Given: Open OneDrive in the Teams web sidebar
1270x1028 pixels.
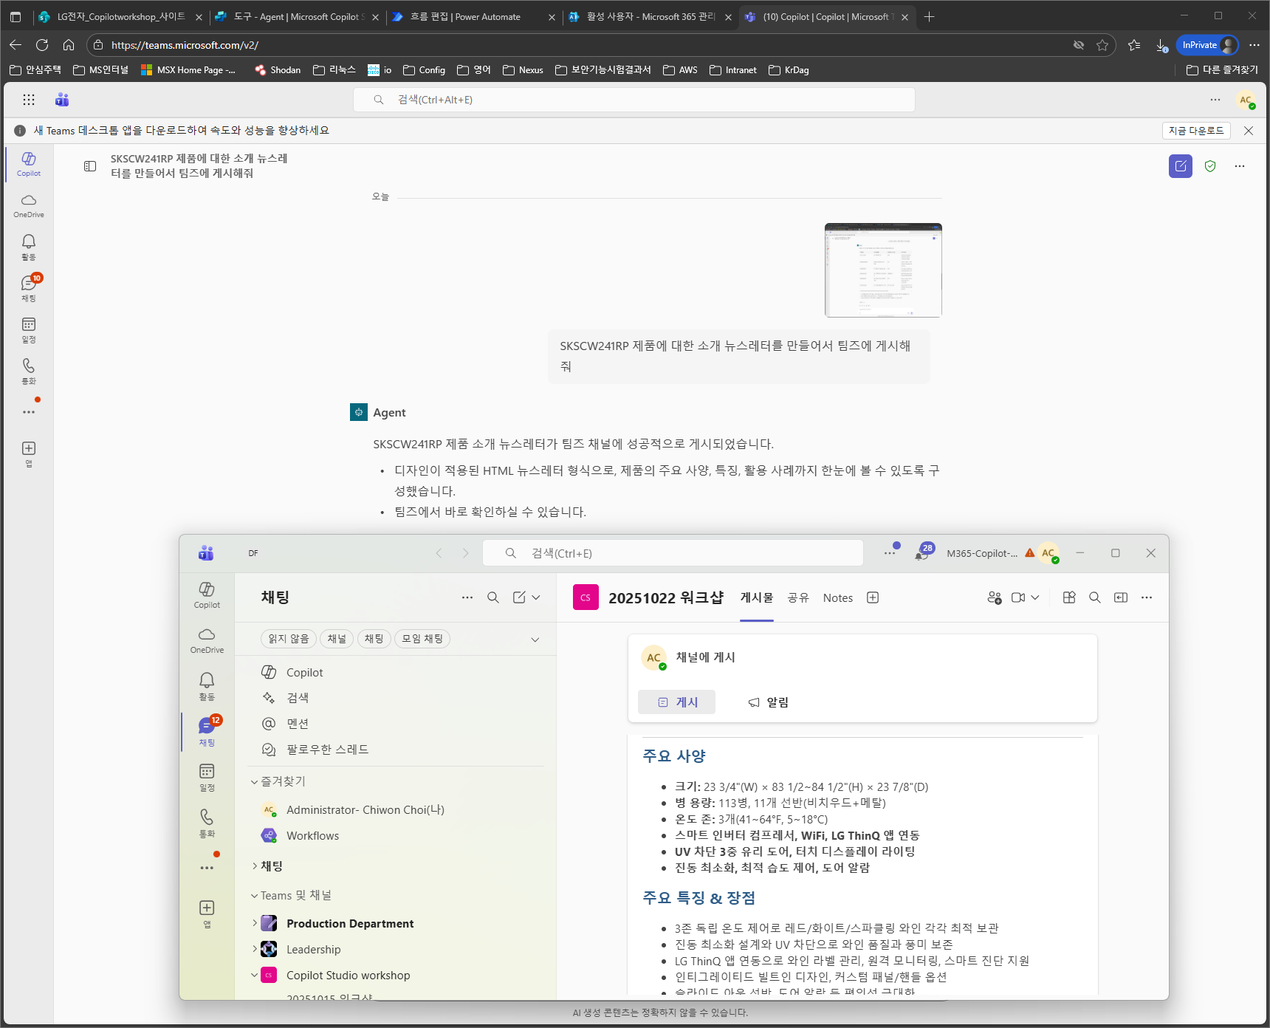Looking at the screenshot, I should coord(29,205).
